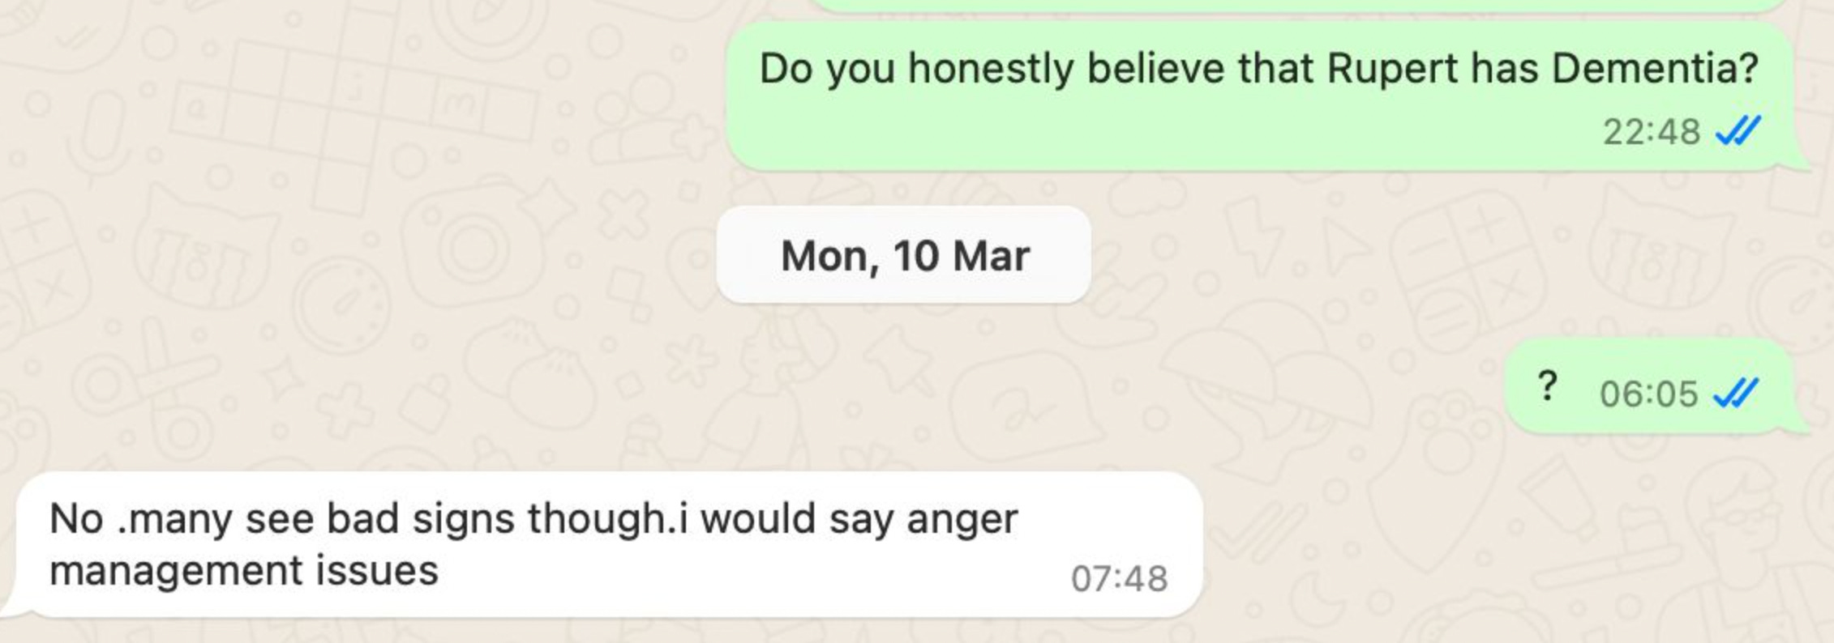This screenshot has width=1834, height=643.
Task: Click the word 'anger' in the white bubble
Action: click(962, 520)
